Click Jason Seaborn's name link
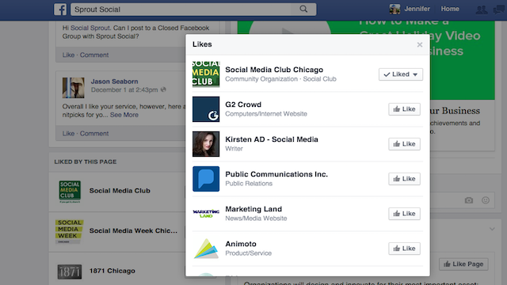Image resolution: width=507 pixels, height=285 pixels. tap(114, 82)
